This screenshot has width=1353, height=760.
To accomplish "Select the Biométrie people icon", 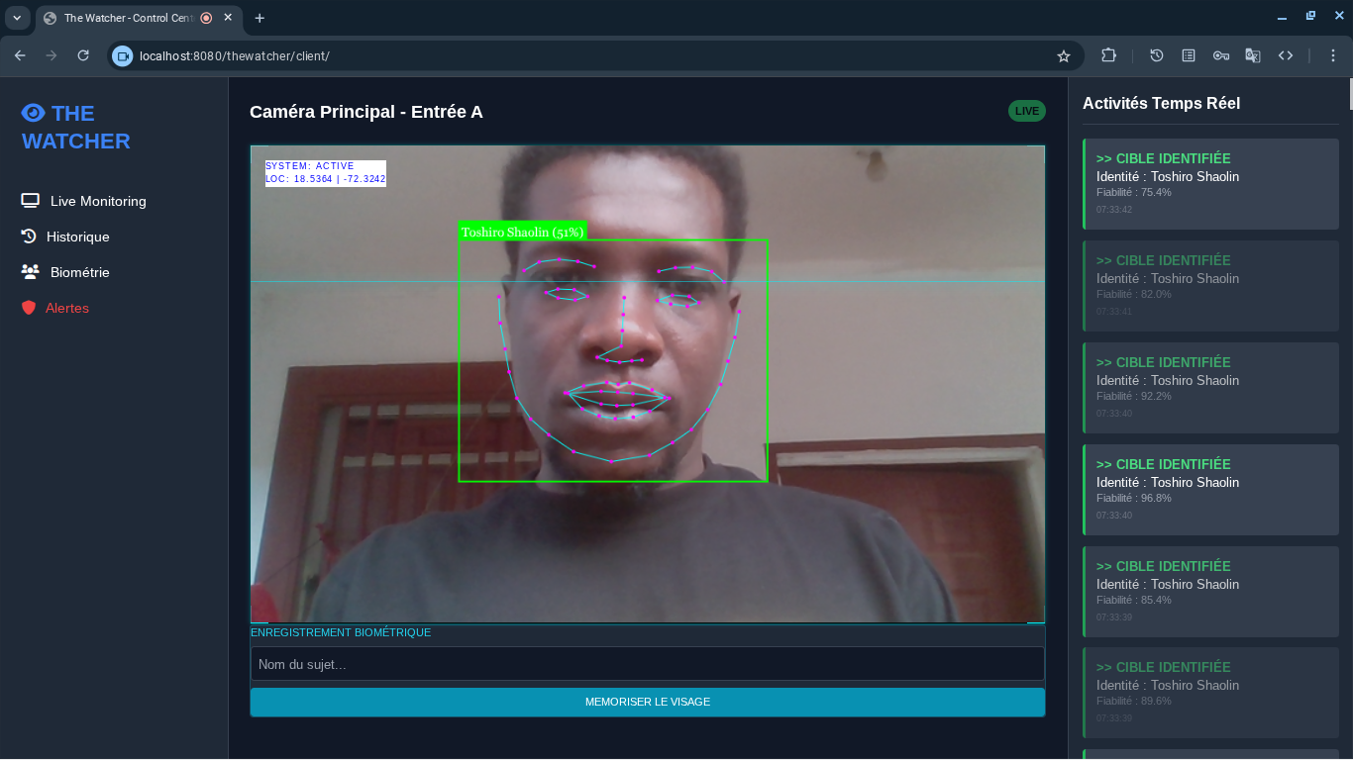I will click(30, 272).
